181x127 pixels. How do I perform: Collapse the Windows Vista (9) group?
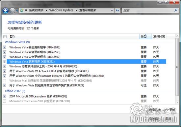tap(17, 42)
